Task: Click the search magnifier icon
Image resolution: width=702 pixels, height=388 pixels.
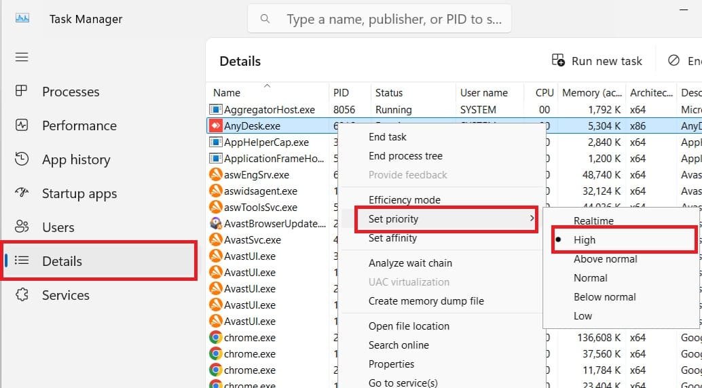Action: [x=265, y=19]
